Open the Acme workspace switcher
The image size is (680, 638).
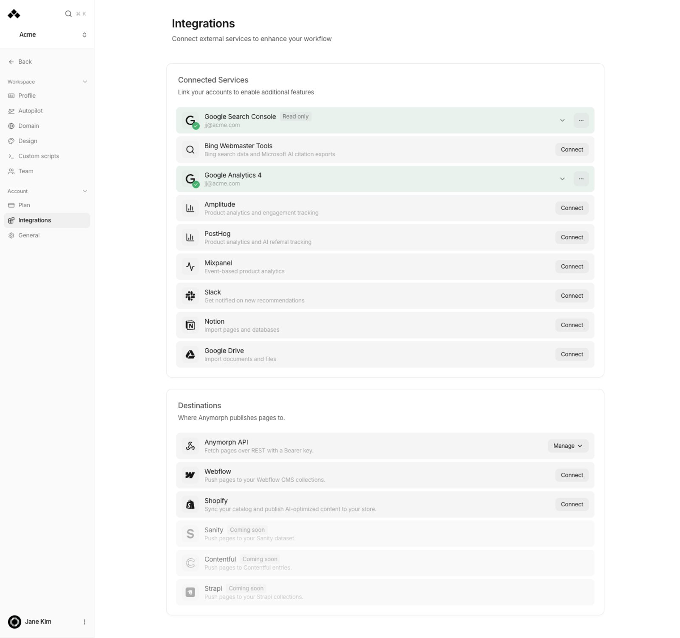tap(47, 35)
